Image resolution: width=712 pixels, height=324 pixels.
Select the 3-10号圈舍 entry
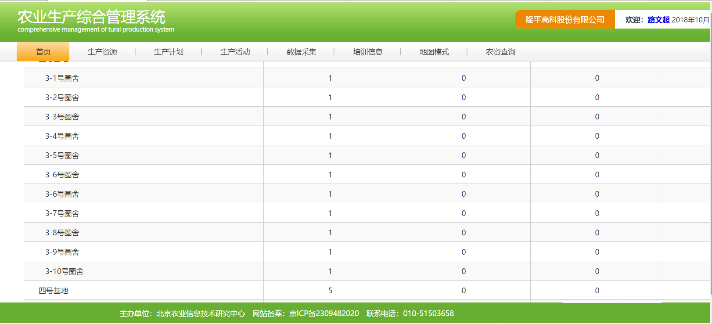[64, 271]
